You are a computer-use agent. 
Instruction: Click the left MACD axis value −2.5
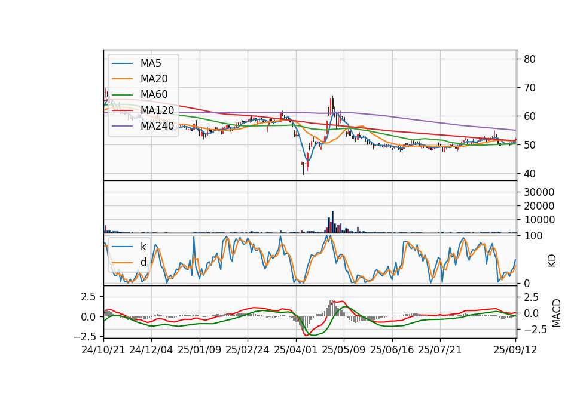click(86, 336)
